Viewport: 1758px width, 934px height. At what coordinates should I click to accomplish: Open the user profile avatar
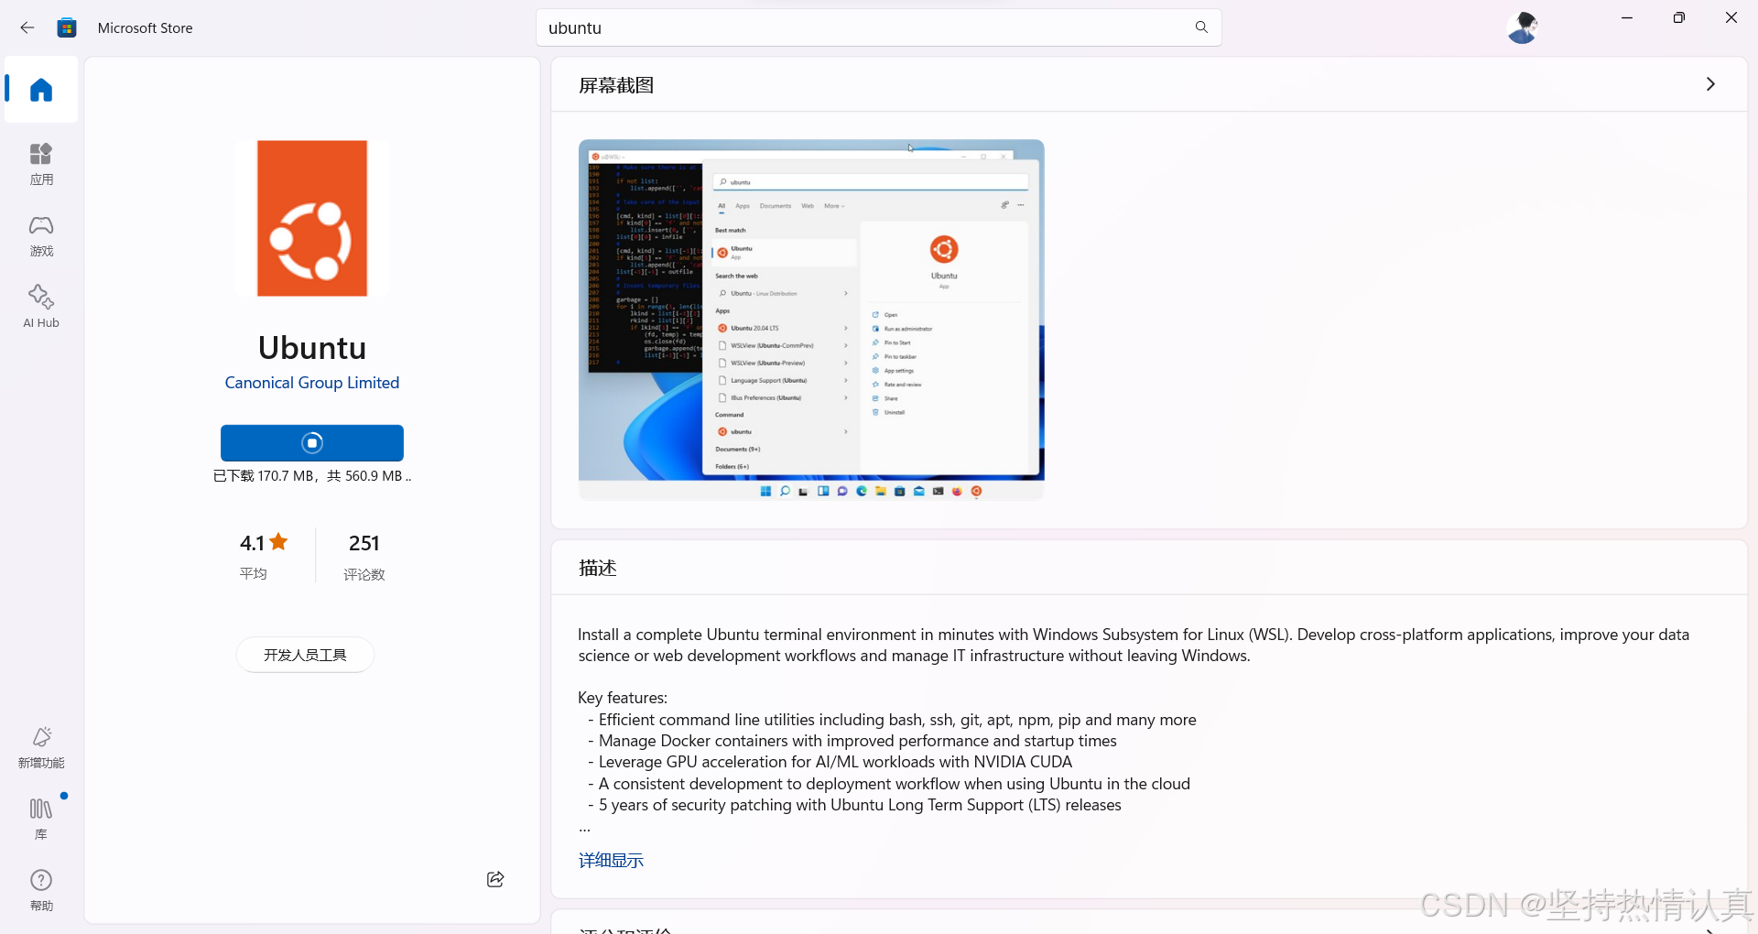(x=1523, y=27)
